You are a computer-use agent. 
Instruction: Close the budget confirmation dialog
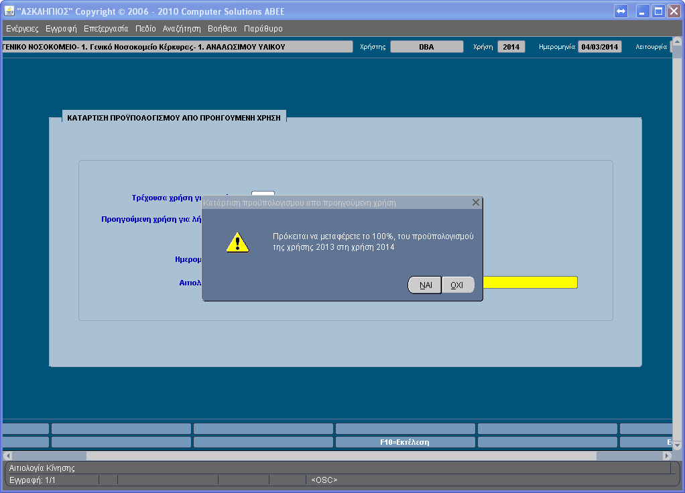click(475, 202)
